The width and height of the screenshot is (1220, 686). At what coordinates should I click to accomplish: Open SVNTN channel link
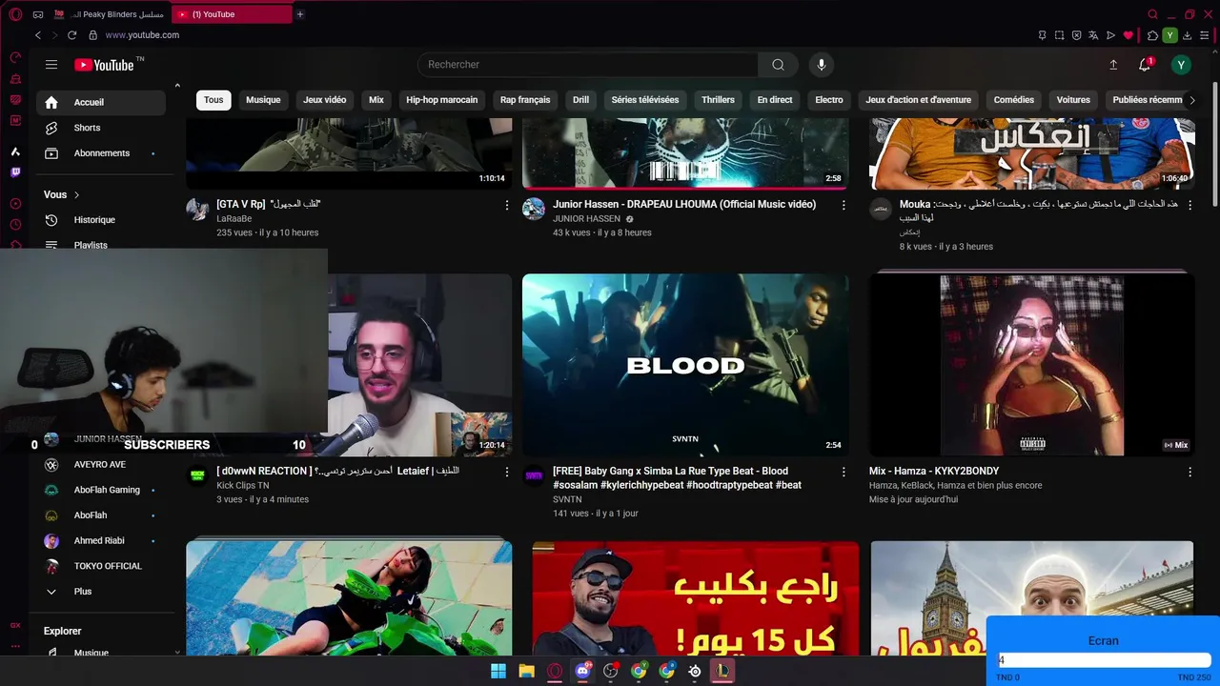tap(567, 499)
